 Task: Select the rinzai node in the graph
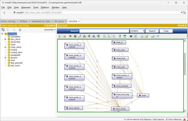143,95
